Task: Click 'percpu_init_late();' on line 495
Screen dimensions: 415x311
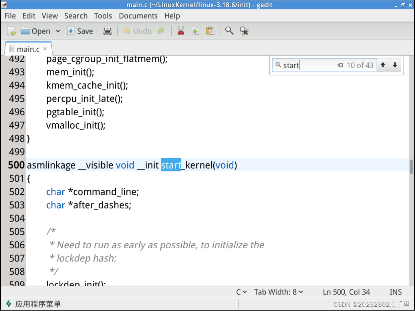Action: [x=84, y=99]
